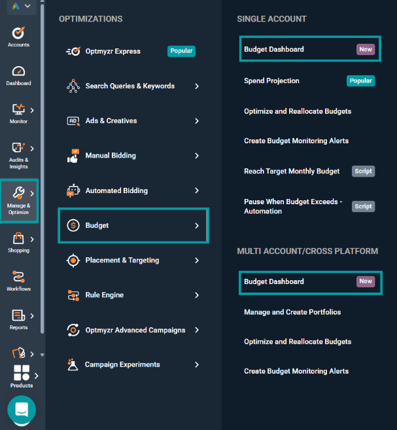Open Spend Projection link

tap(271, 81)
